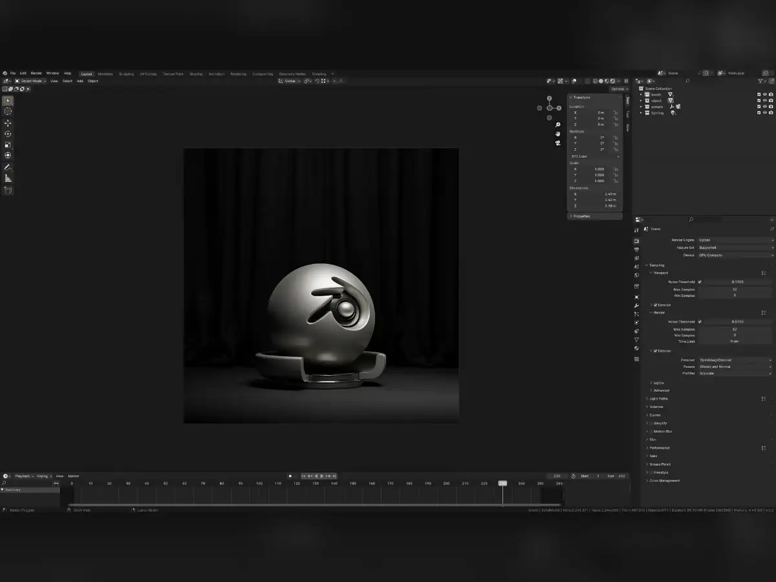Select the Rotate tool in the toolbar

click(8, 134)
